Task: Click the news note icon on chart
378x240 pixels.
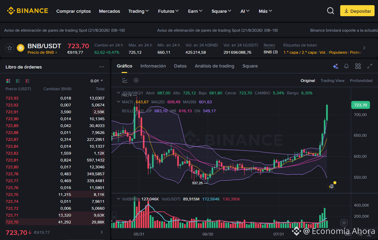Action: (332, 186)
